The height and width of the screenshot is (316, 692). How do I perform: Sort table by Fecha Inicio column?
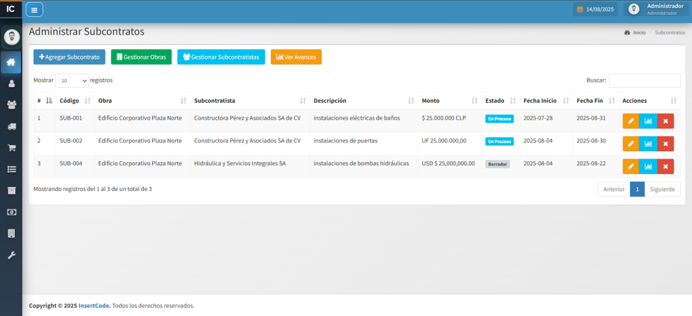[545, 101]
